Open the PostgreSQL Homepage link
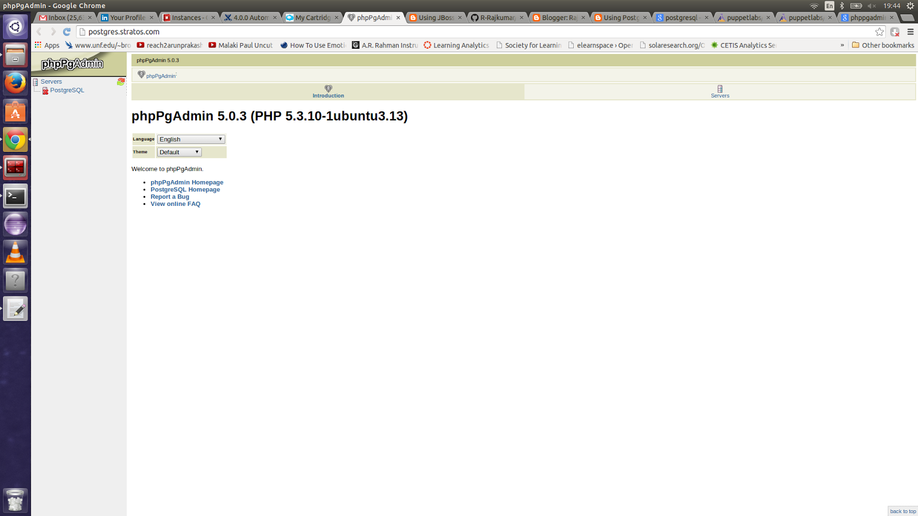918x516 pixels. point(185,189)
